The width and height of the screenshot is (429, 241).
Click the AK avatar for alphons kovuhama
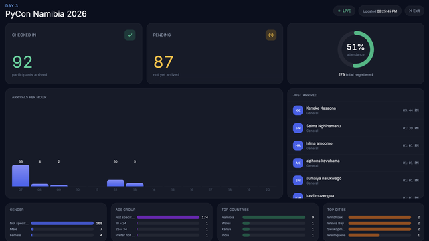(298, 163)
